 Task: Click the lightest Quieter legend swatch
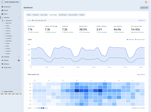pyautogui.click(x=33, y=108)
